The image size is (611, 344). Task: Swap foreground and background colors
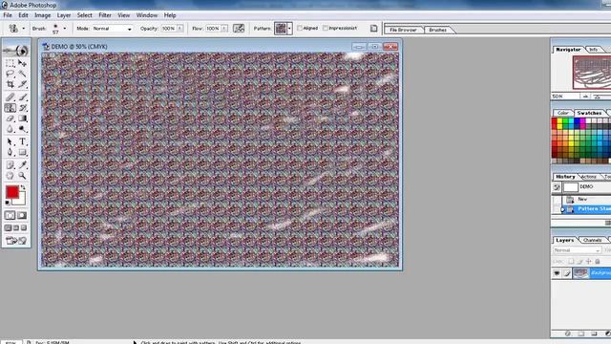coord(23,187)
